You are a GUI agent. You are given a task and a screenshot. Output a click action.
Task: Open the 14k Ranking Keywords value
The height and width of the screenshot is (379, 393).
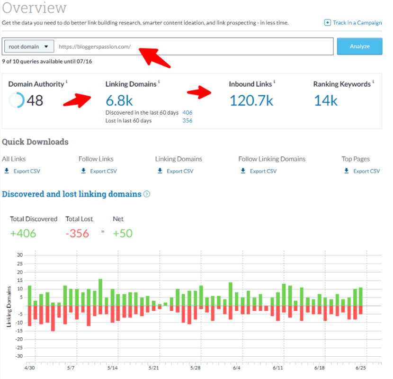click(325, 100)
